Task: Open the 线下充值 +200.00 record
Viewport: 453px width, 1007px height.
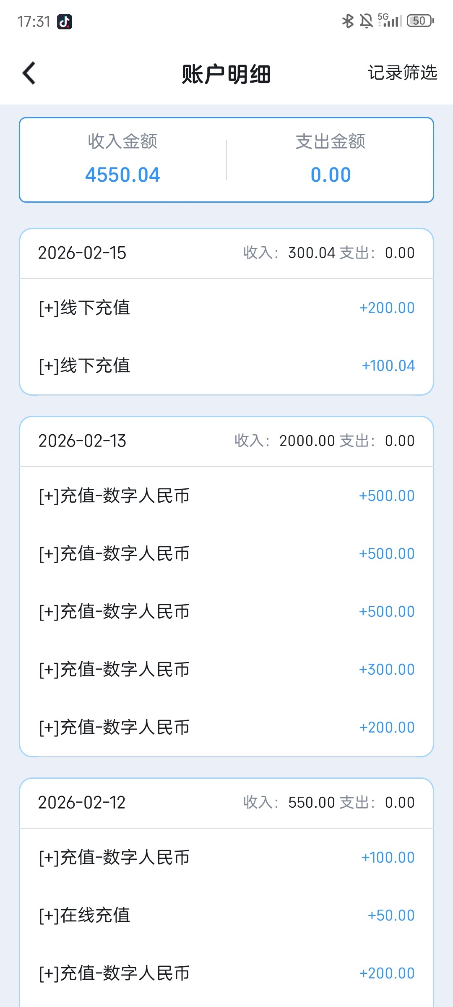Action: [226, 308]
